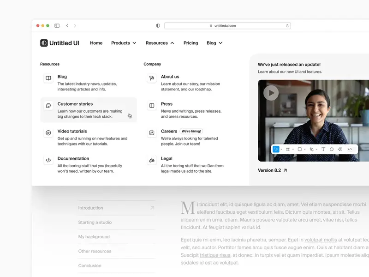
Task: Select the vector node tool
Action: point(339,149)
